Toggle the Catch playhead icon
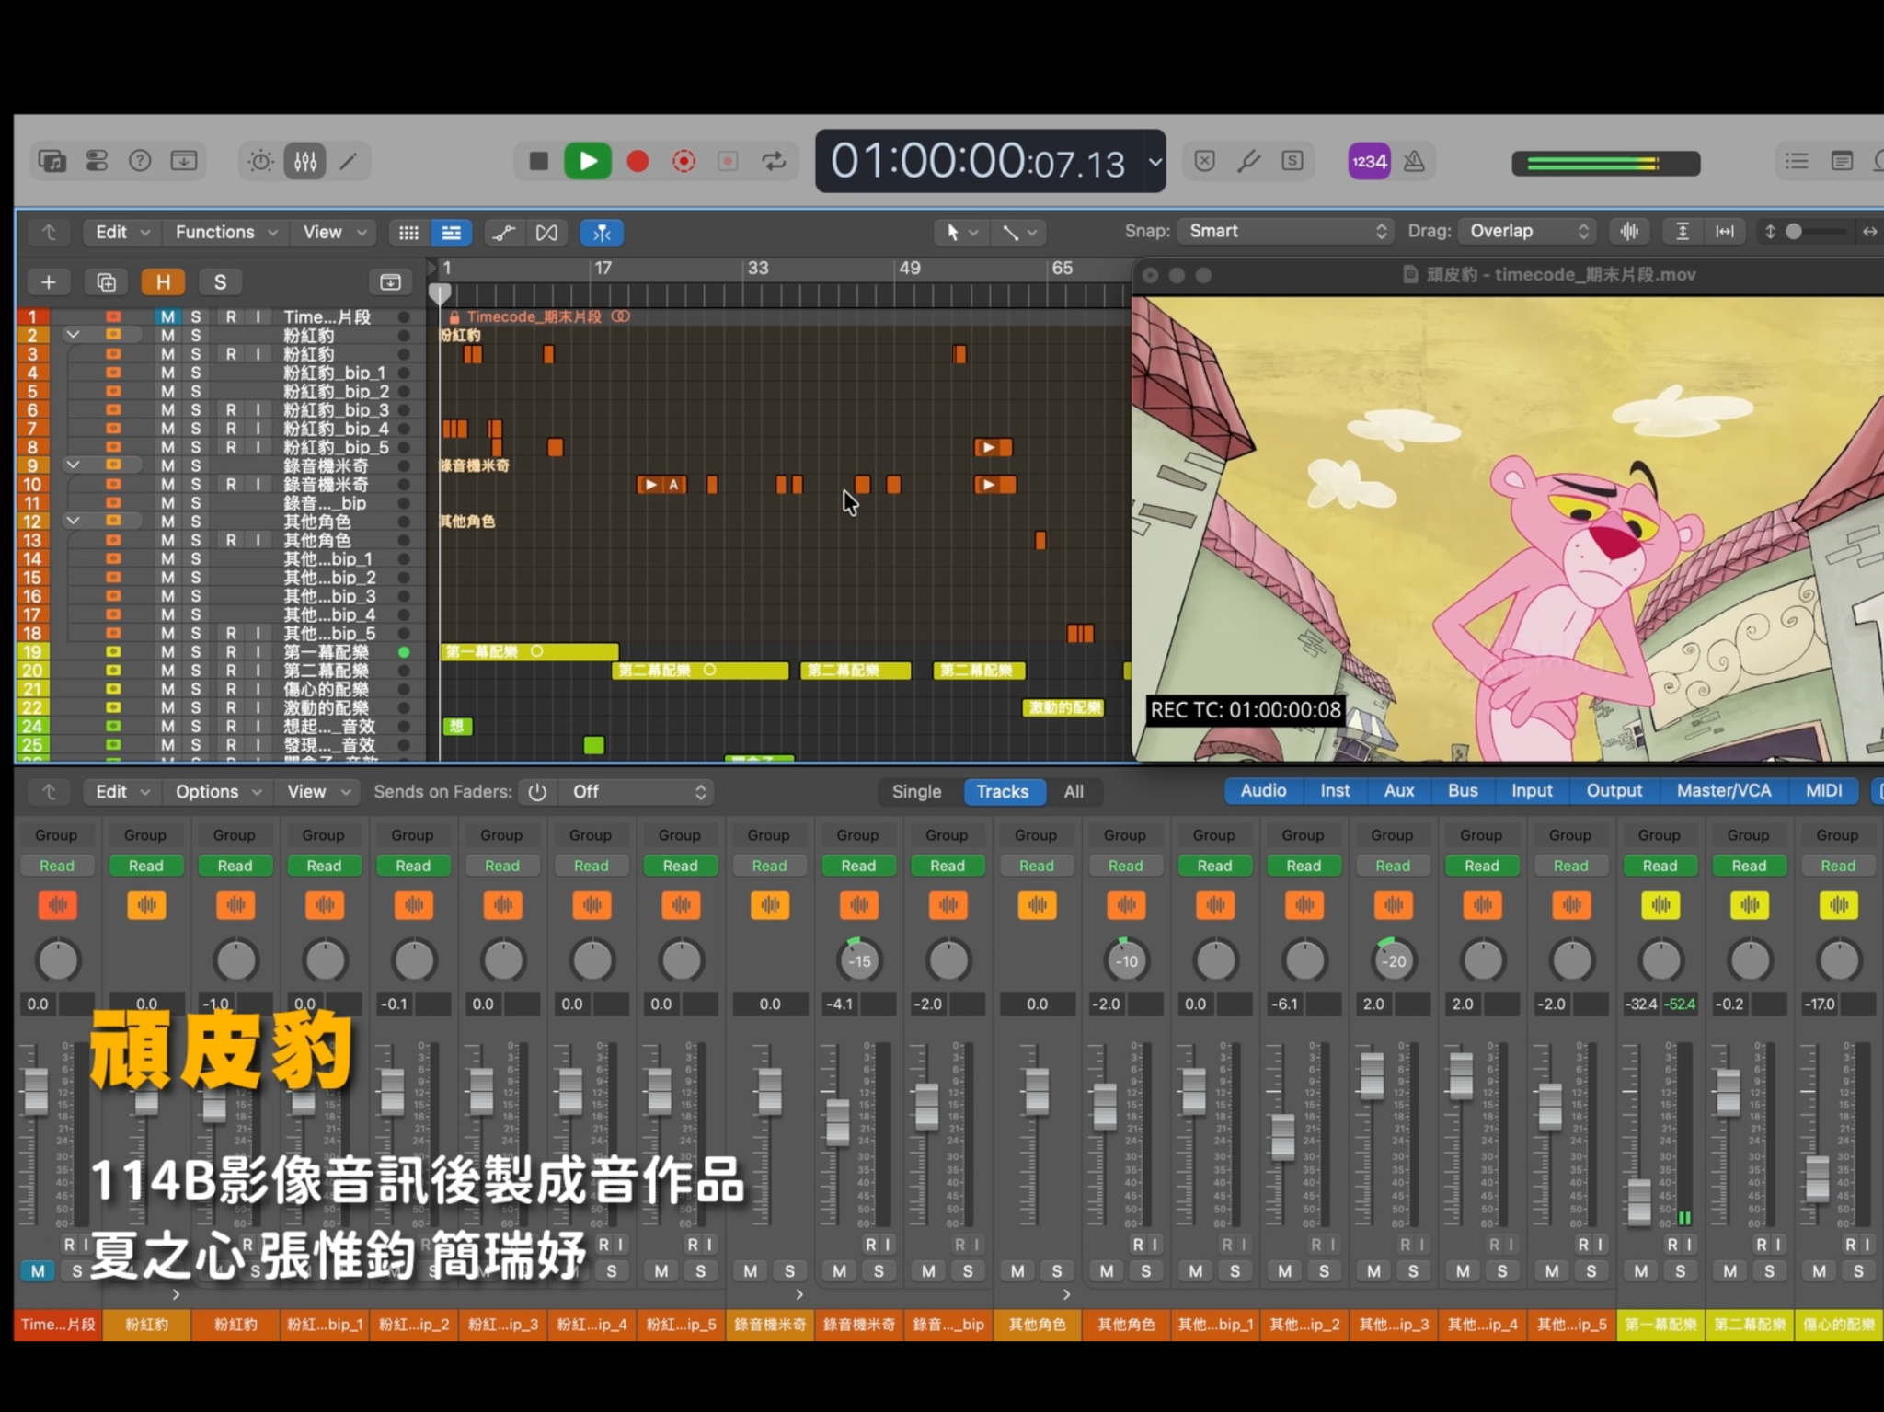 [x=602, y=233]
